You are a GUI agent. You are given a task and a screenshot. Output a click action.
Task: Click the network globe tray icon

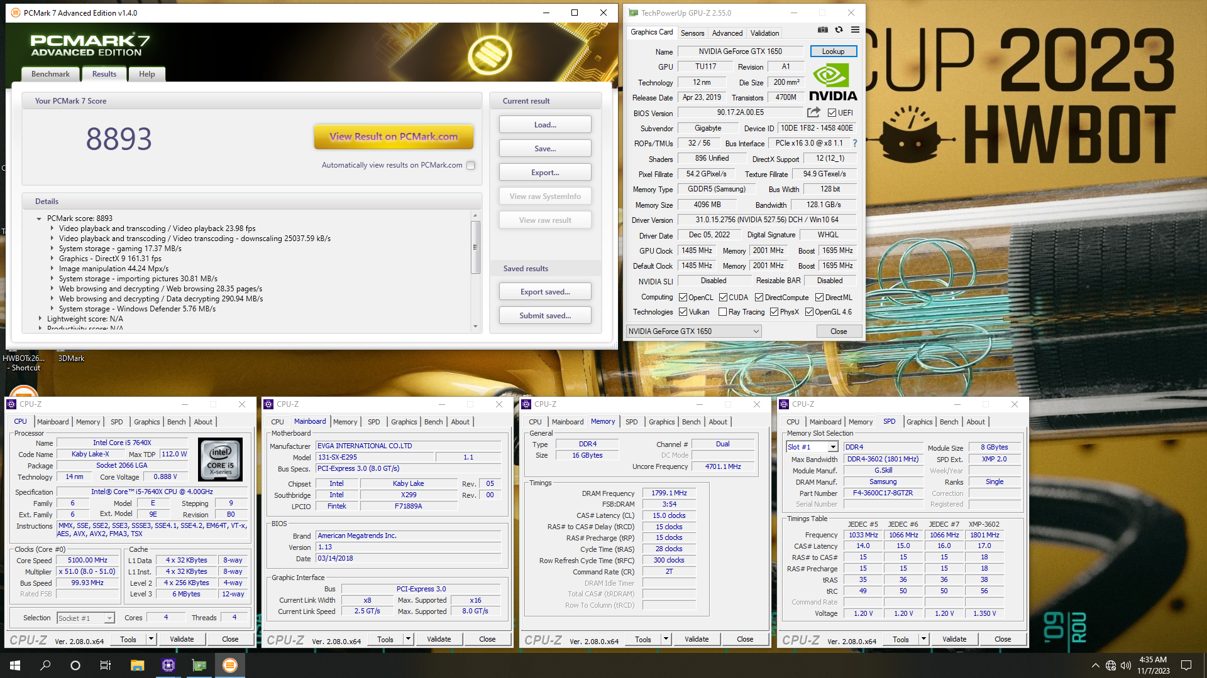click(x=1111, y=665)
